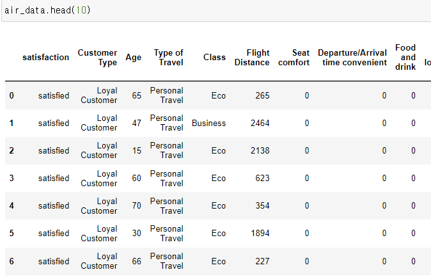Select the Customer Type column header
The width and height of the screenshot is (431, 279).
(x=98, y=58)
